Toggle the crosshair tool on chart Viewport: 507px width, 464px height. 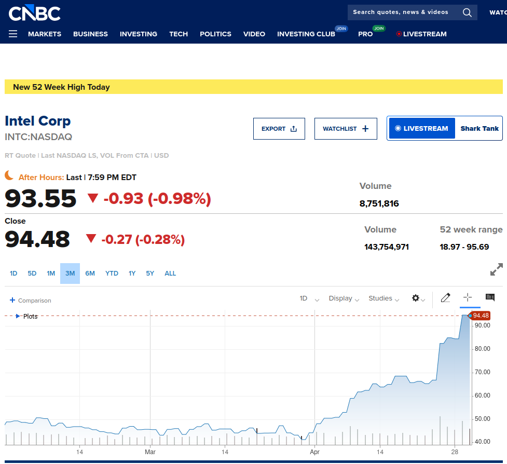pyautogui.click(x=468, y=297)
